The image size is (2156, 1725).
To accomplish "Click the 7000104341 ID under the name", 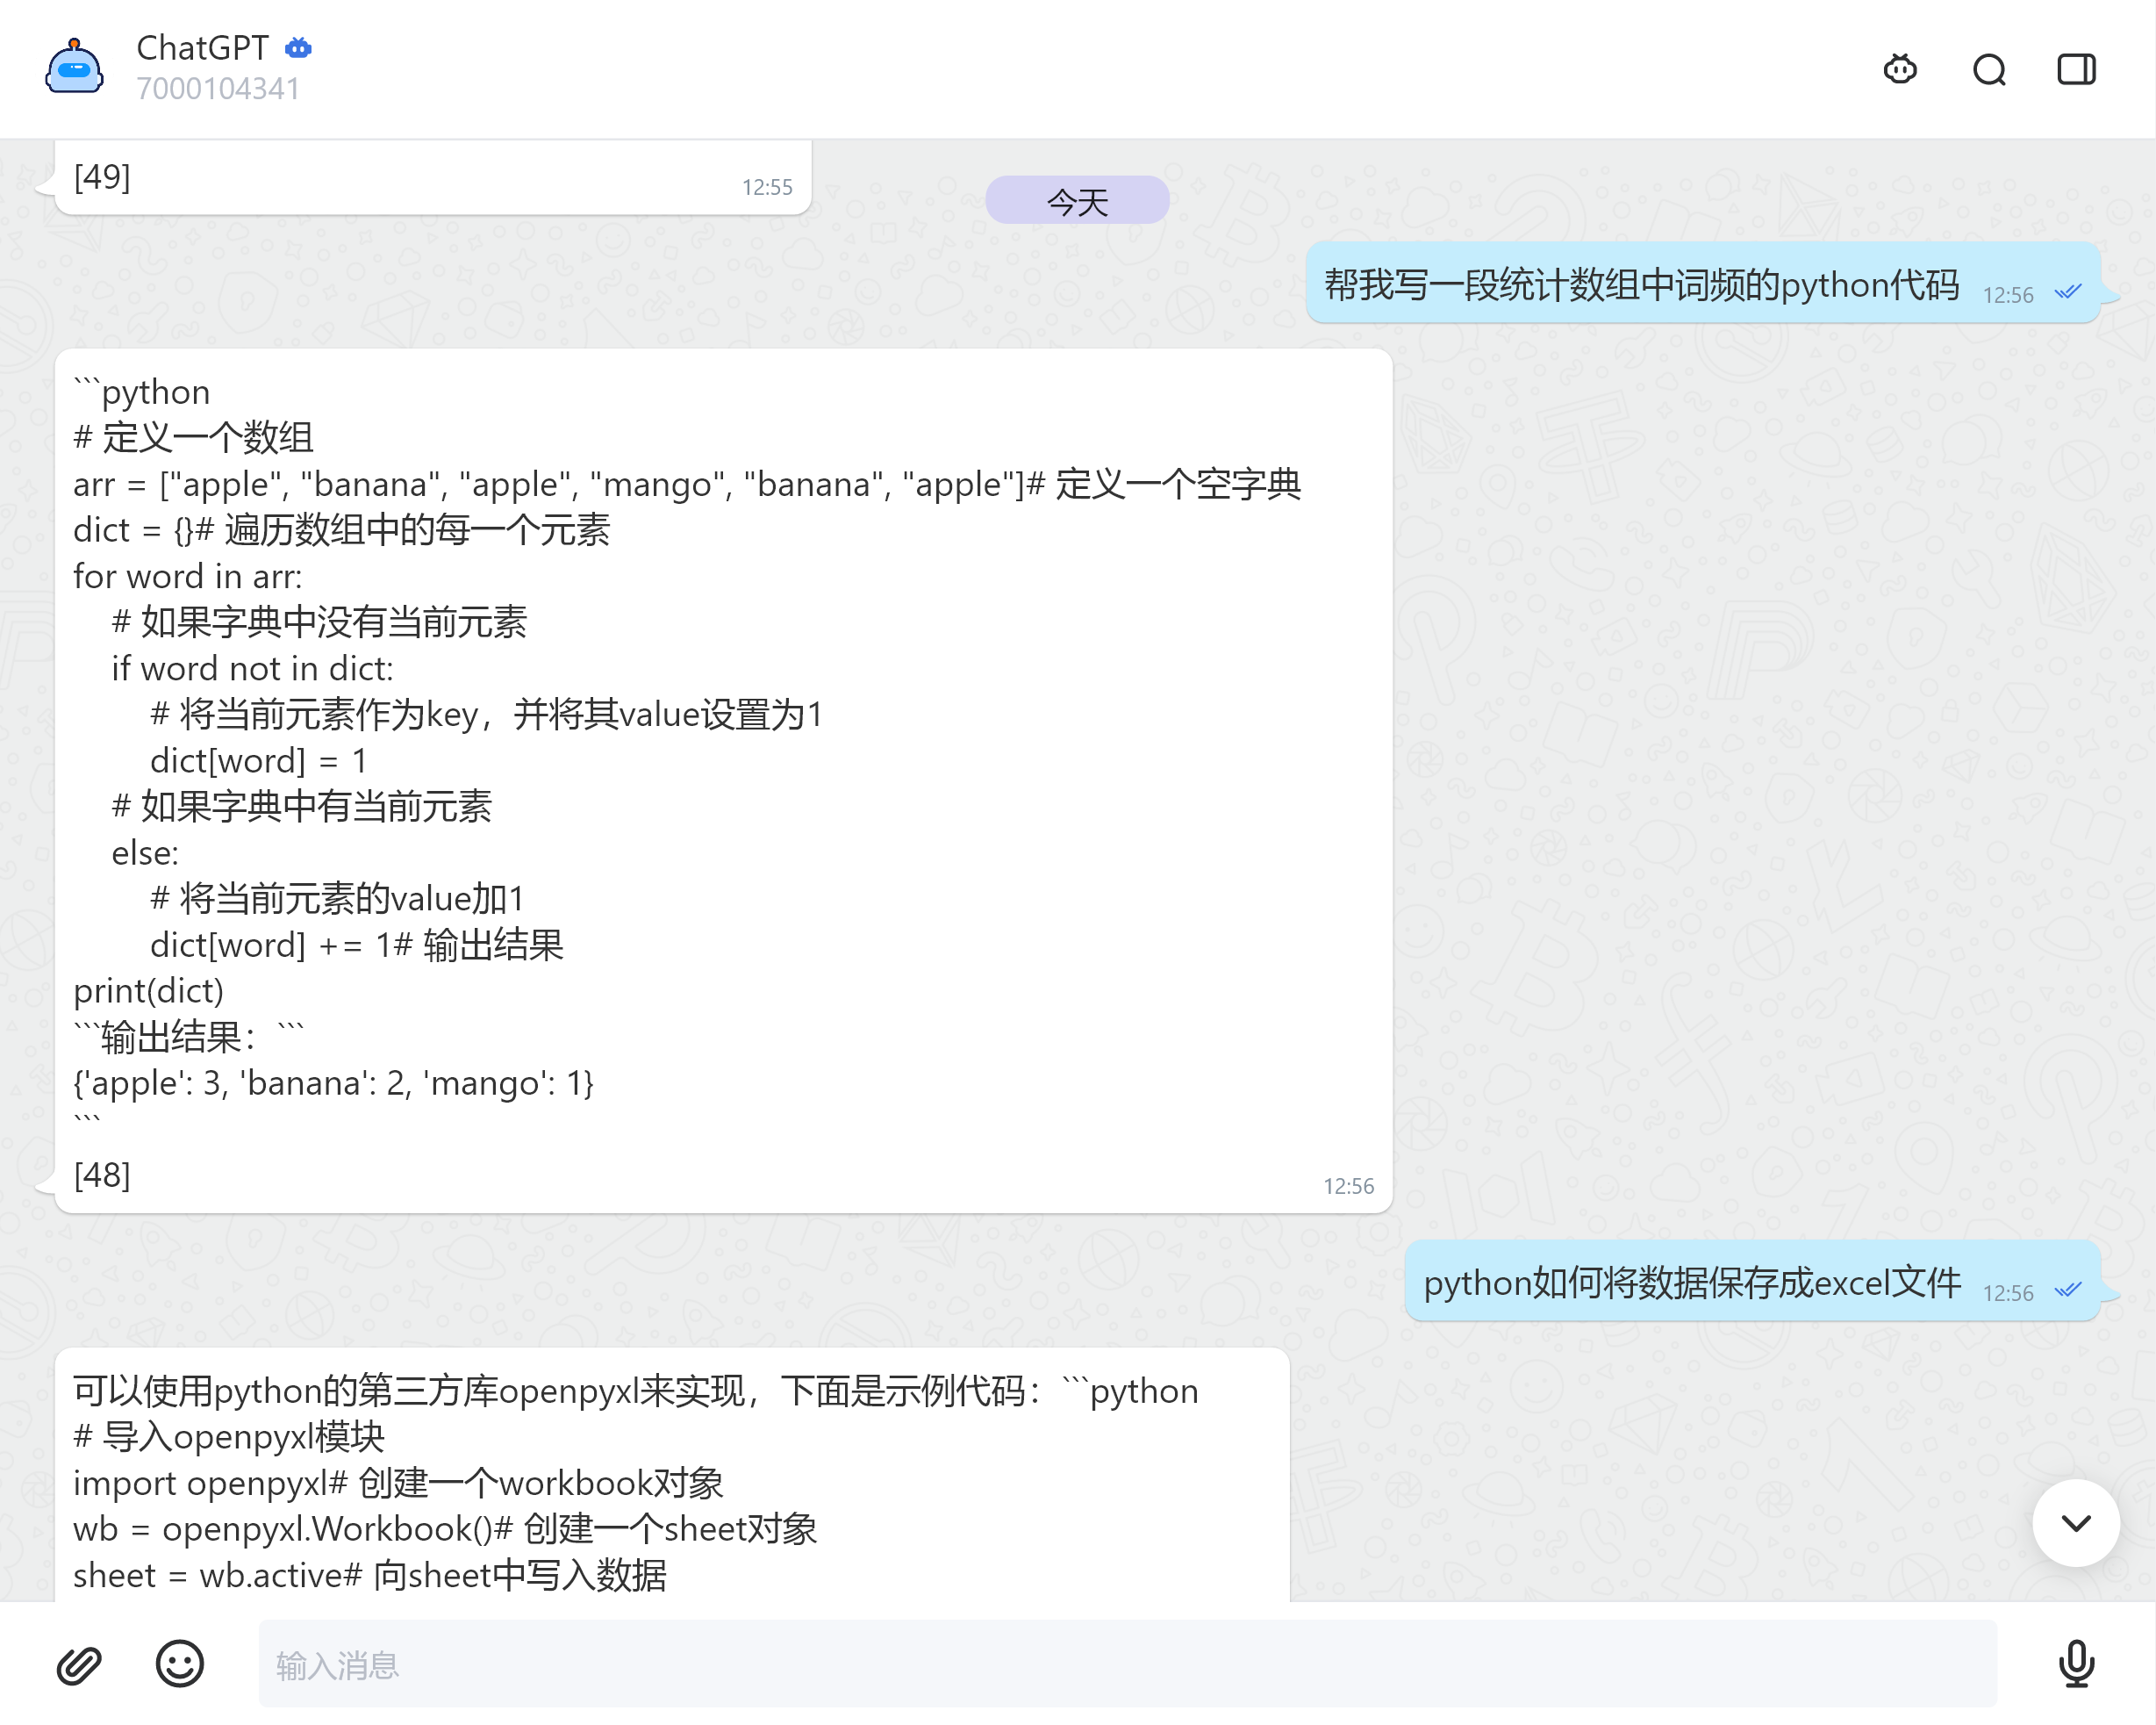I will click(218, 89).
